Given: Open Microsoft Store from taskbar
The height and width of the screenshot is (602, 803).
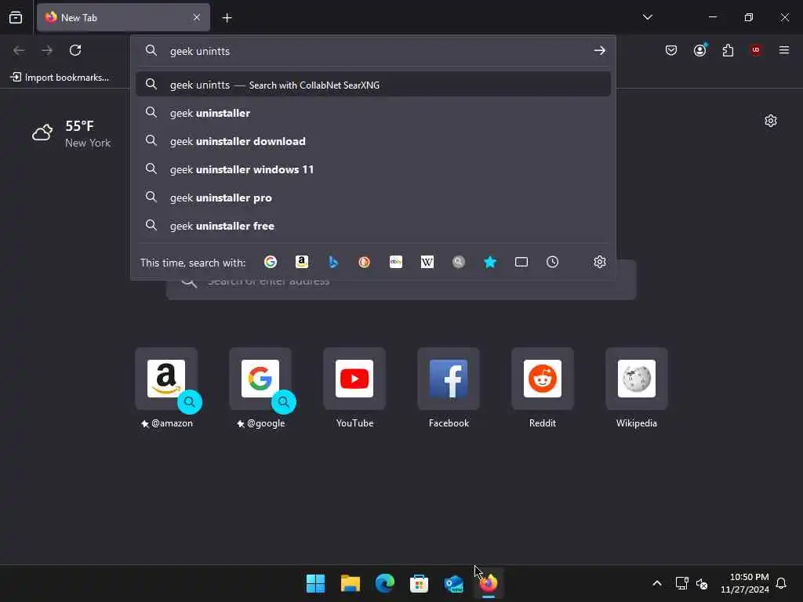Looking at the screenshot, I should (x=419, y=583).
